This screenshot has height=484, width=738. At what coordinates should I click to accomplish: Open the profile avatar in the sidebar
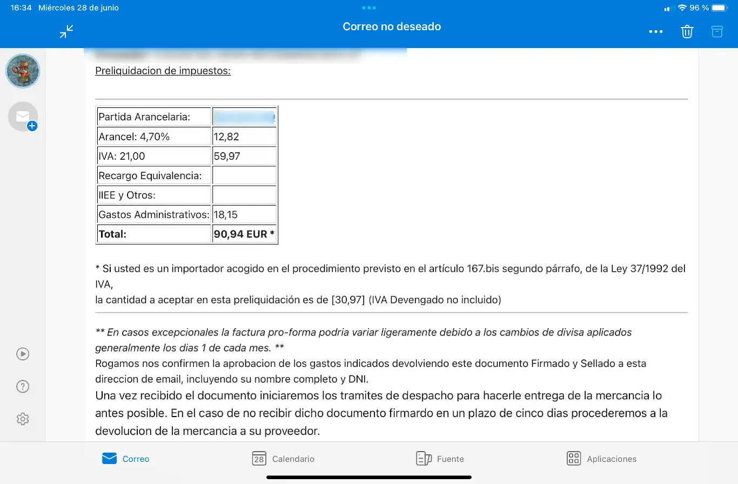23,71
